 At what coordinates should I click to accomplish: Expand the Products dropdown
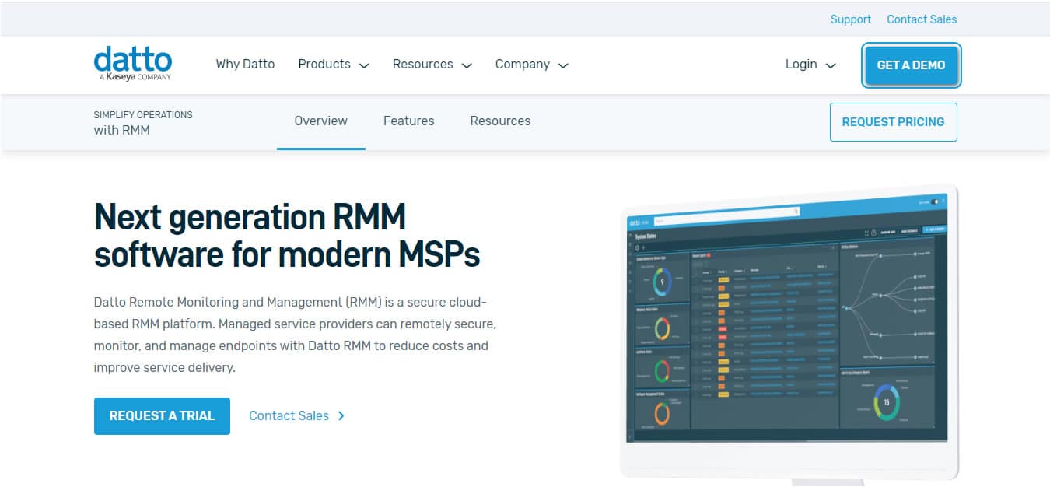tap(333, 65)
